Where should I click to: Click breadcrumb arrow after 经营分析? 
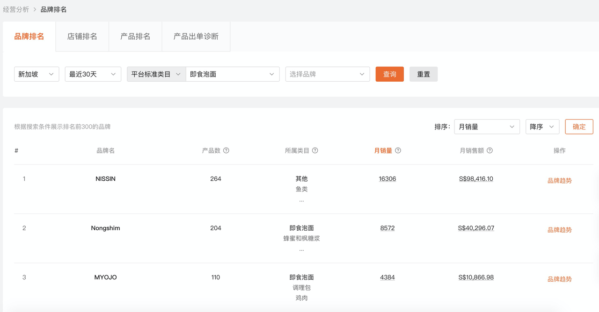tap(35, 9)
